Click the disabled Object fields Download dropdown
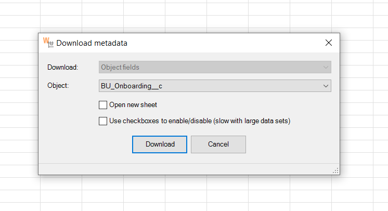388x211 pixels. click(215, 67)
